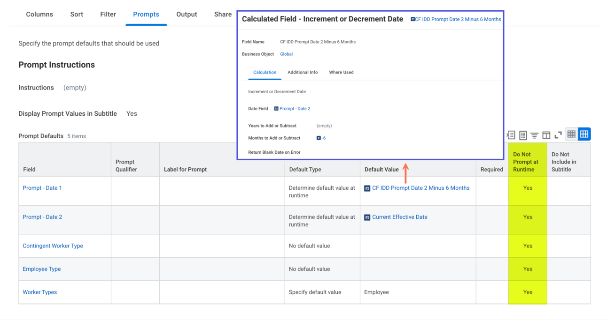This screenshot has height=321, width=607.
Task: Open the Prompt - Date 1 field link
Action: pos(42,188)
